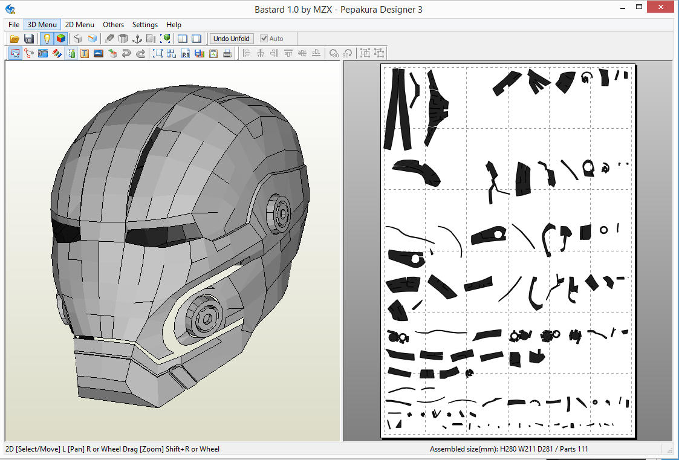Click the unfolded pattern sheet in 2D view
This screenshot has height=460, width=679.
tap(508, 251)
